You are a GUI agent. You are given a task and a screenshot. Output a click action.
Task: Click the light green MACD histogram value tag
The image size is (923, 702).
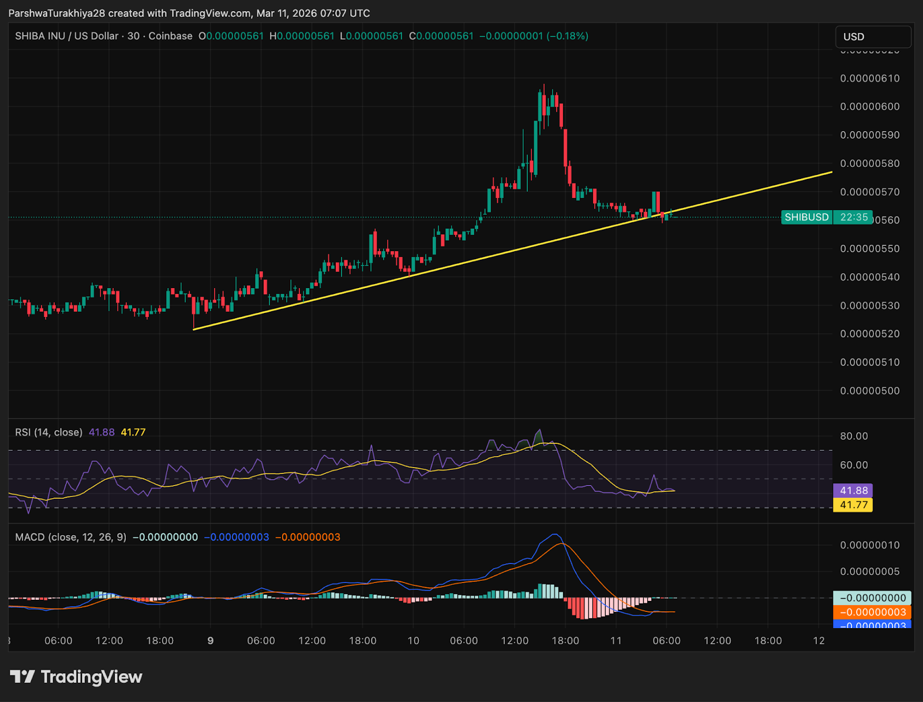872,598
